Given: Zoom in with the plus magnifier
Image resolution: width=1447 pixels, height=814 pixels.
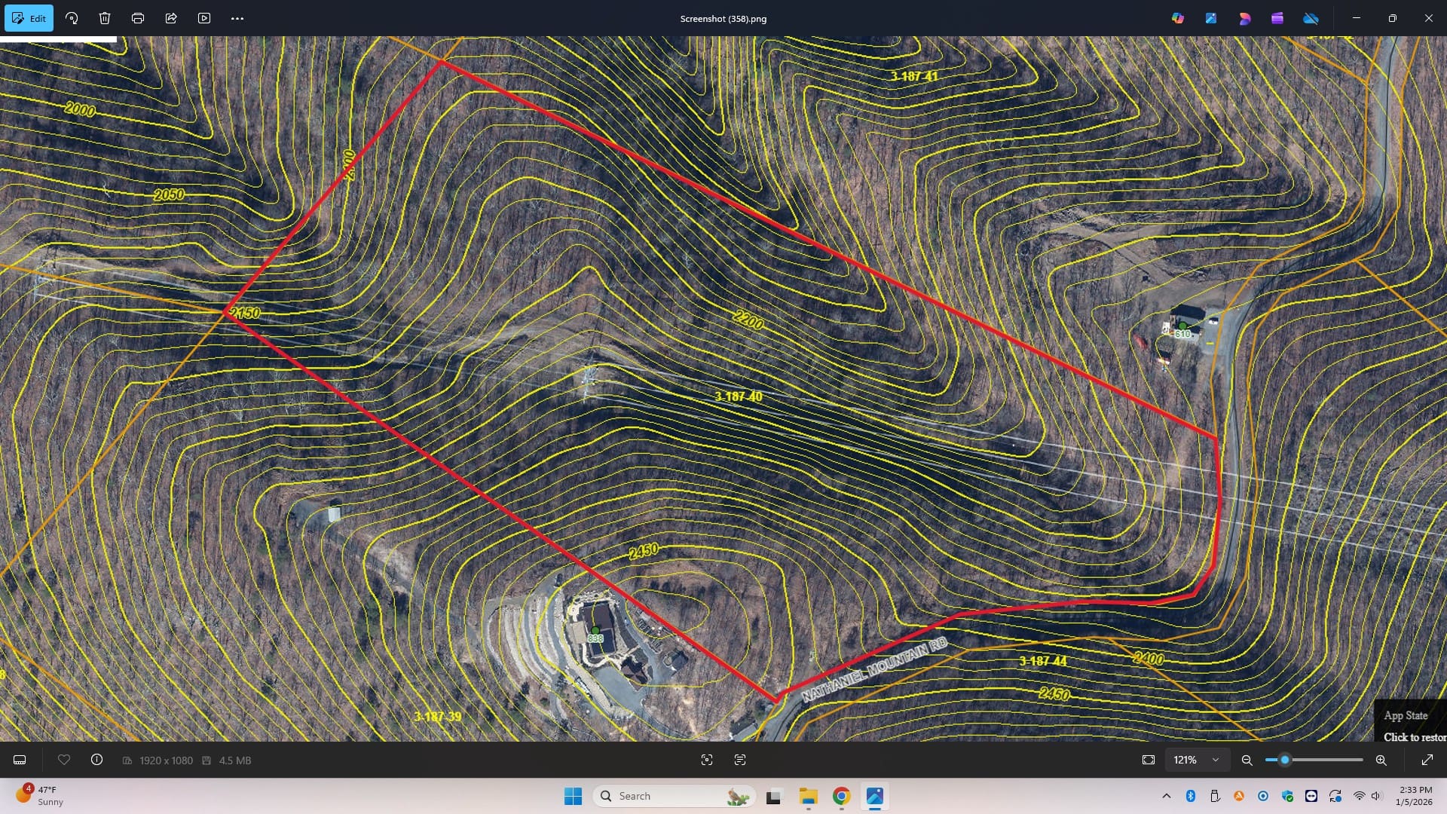Looking at the screenshot, I should tap(1381, 760).
